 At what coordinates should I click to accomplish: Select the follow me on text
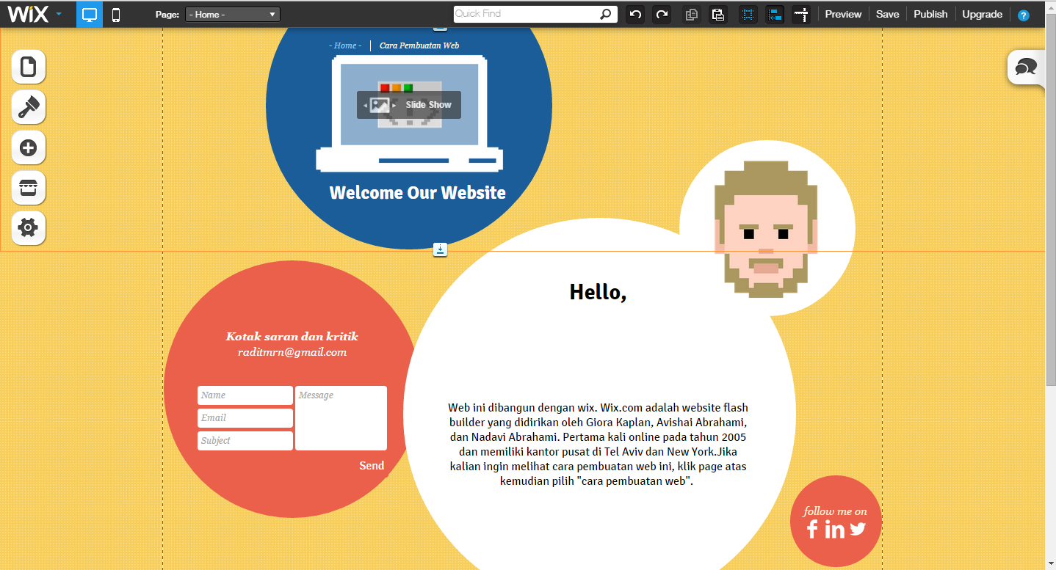point(835,511)
